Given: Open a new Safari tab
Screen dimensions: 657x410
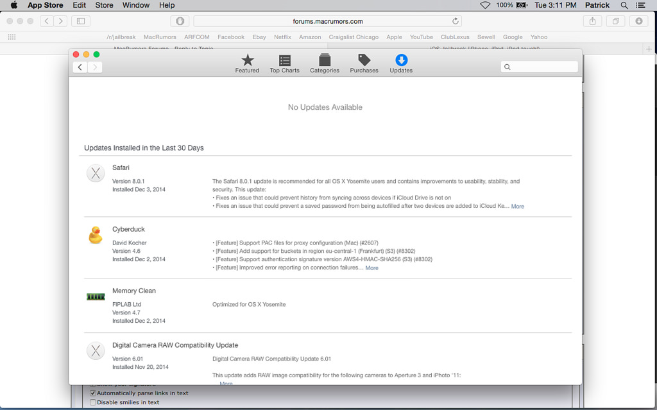Looking at the screenshot, I should [649, 49].
